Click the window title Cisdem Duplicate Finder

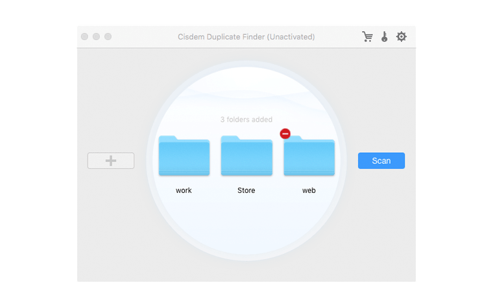click(246, 37)
